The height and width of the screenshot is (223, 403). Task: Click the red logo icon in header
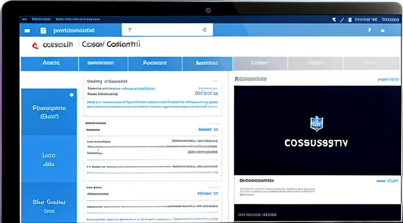(x=35, y=44)
